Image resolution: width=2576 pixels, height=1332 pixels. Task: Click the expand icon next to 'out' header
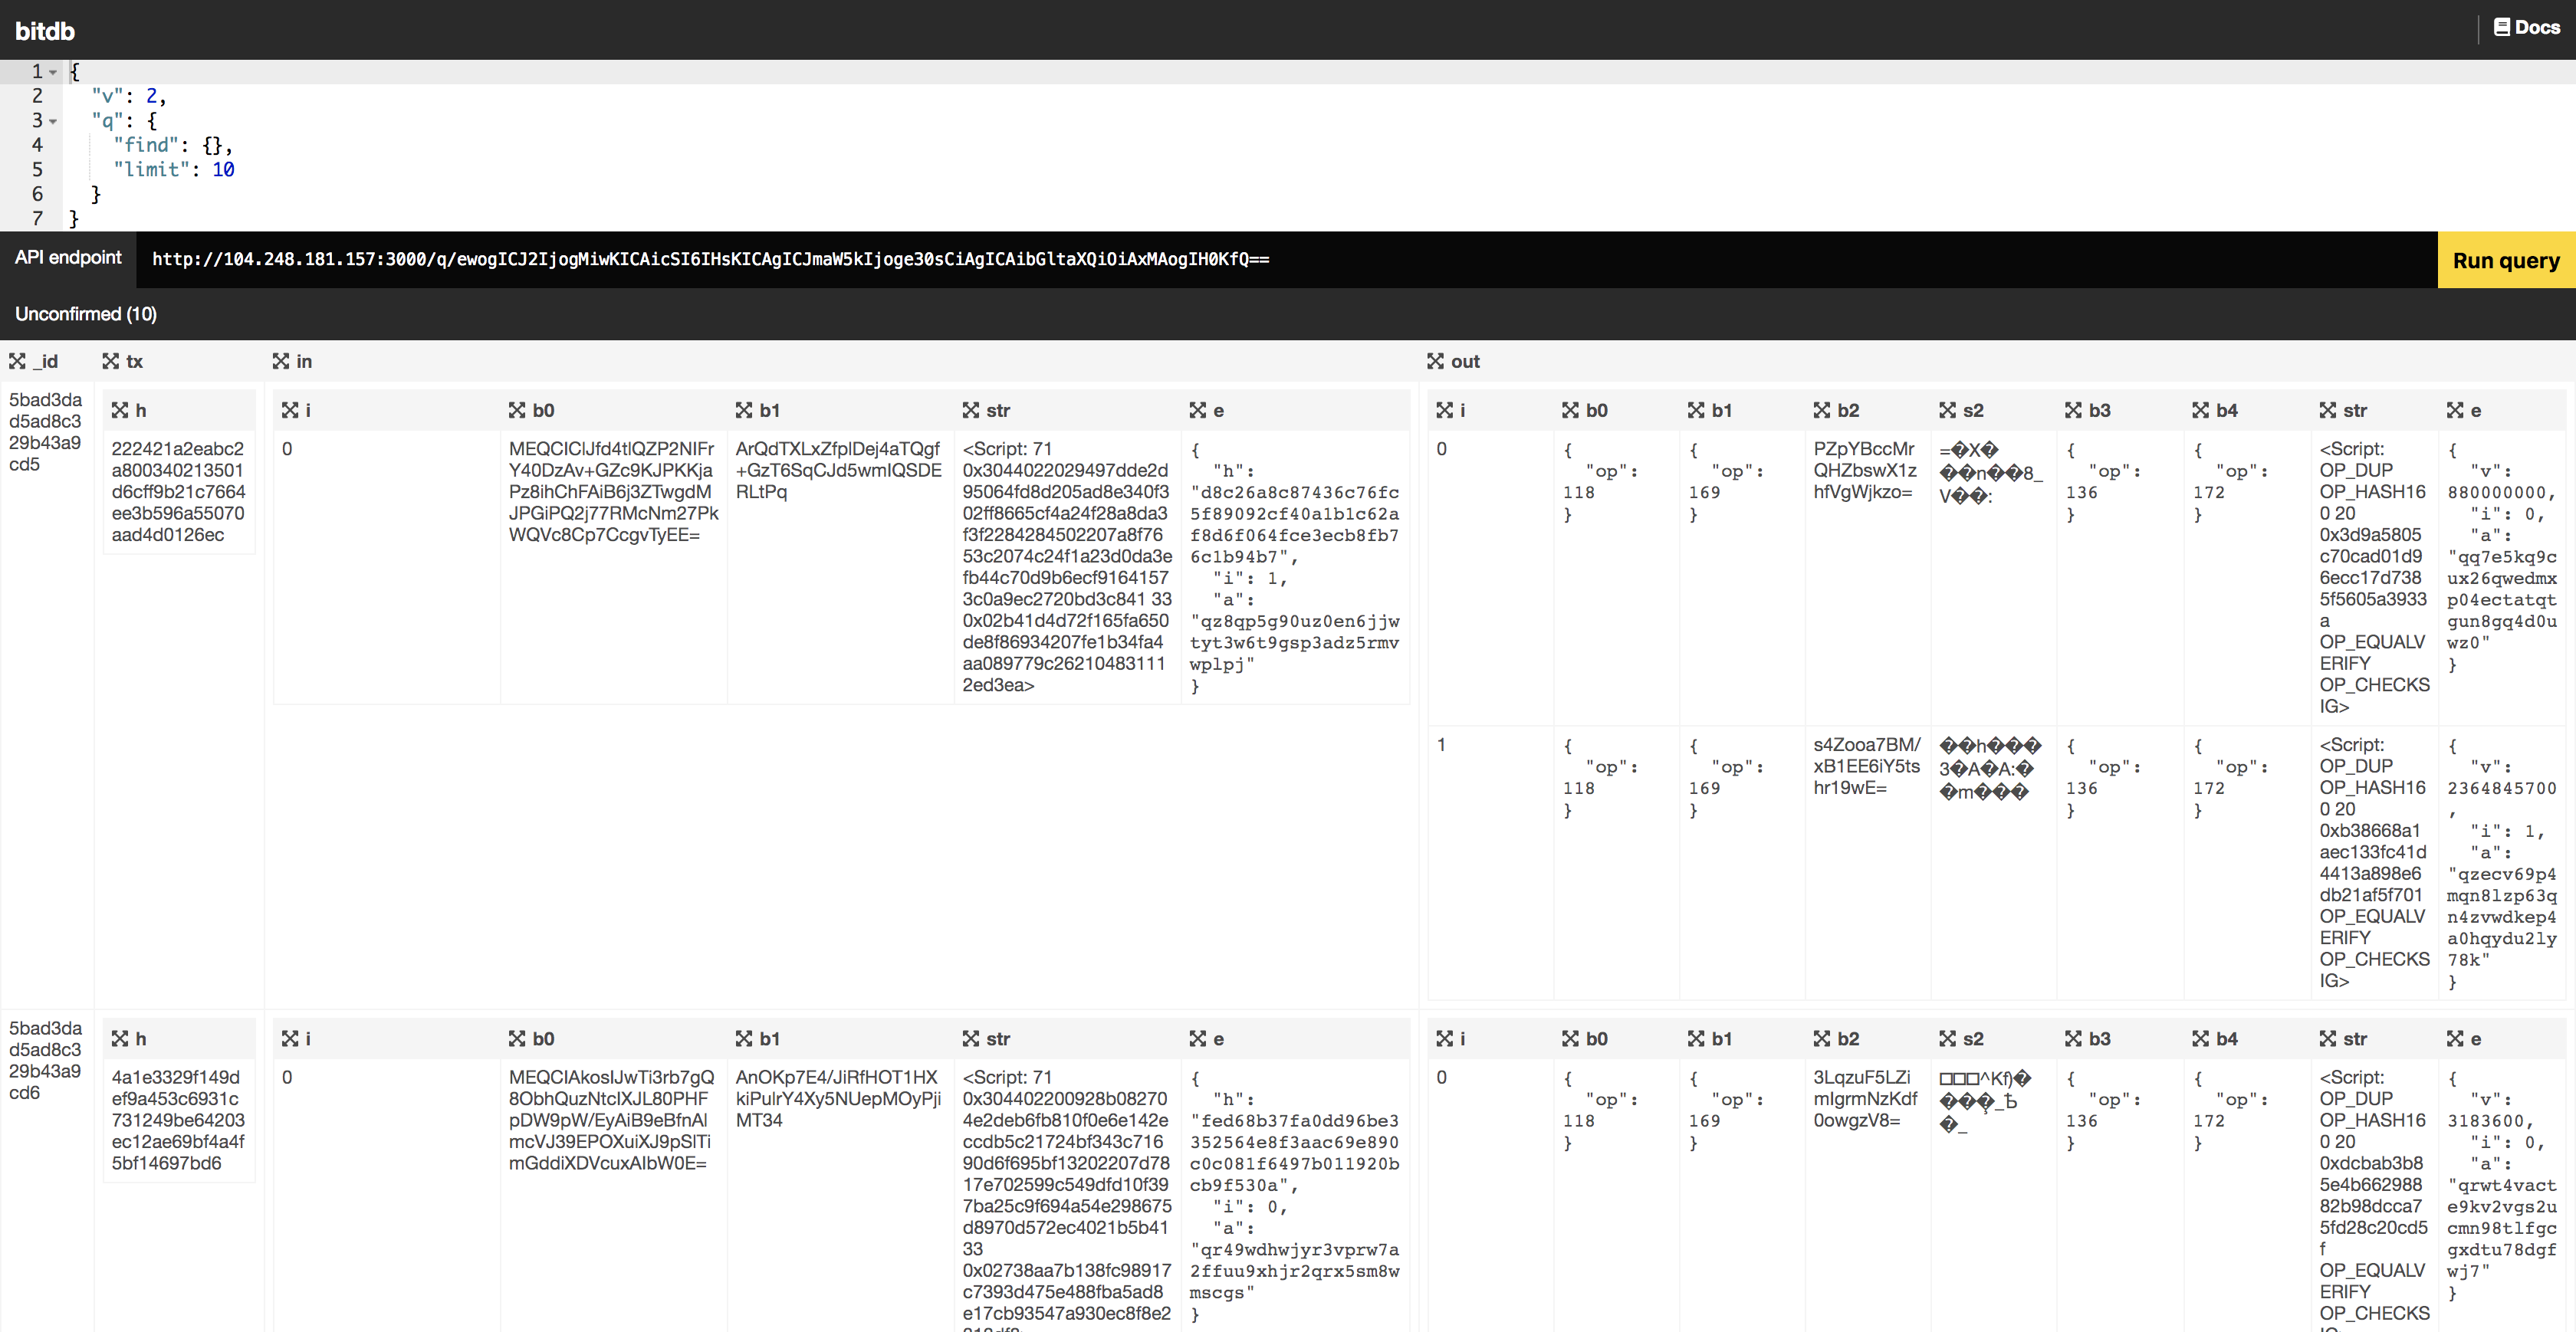1435,361
